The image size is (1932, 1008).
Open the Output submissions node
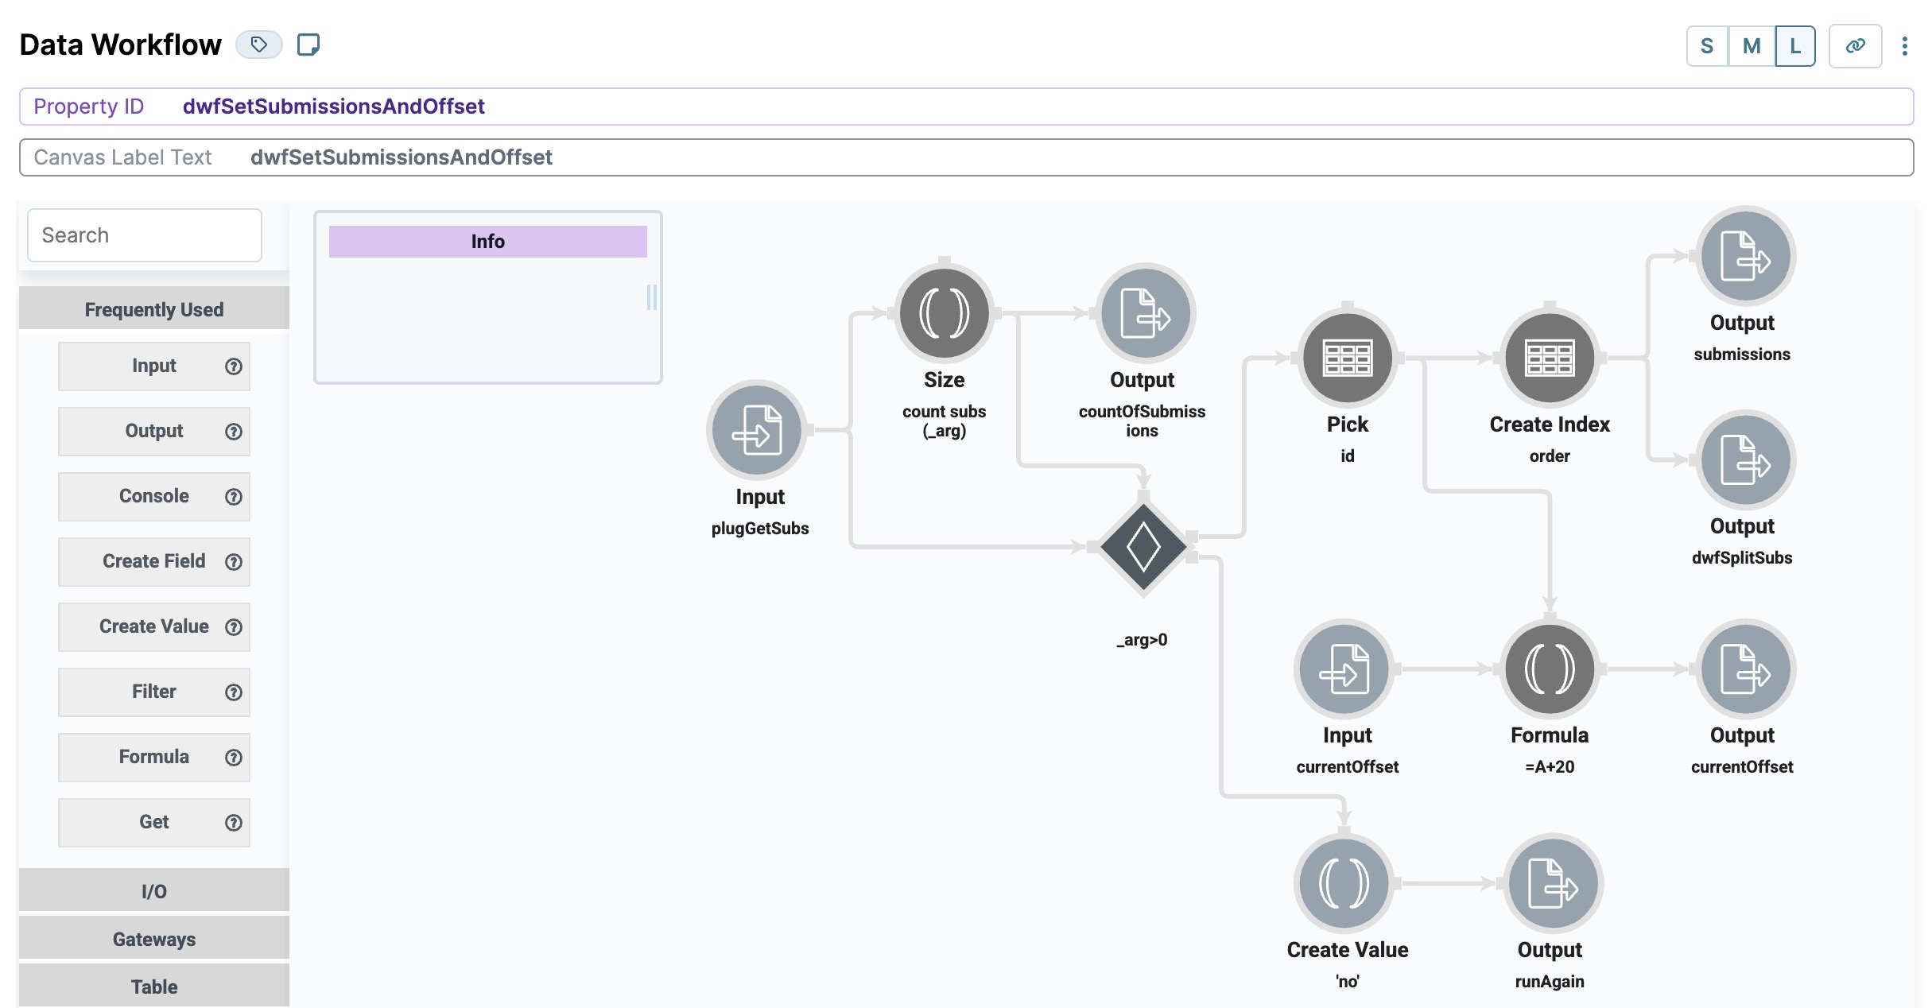click(1743, 256)
